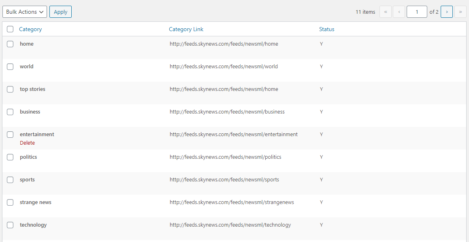This screenshot has height=242, width=469.
Task: Check the home category row
Action: coord(10,44)
